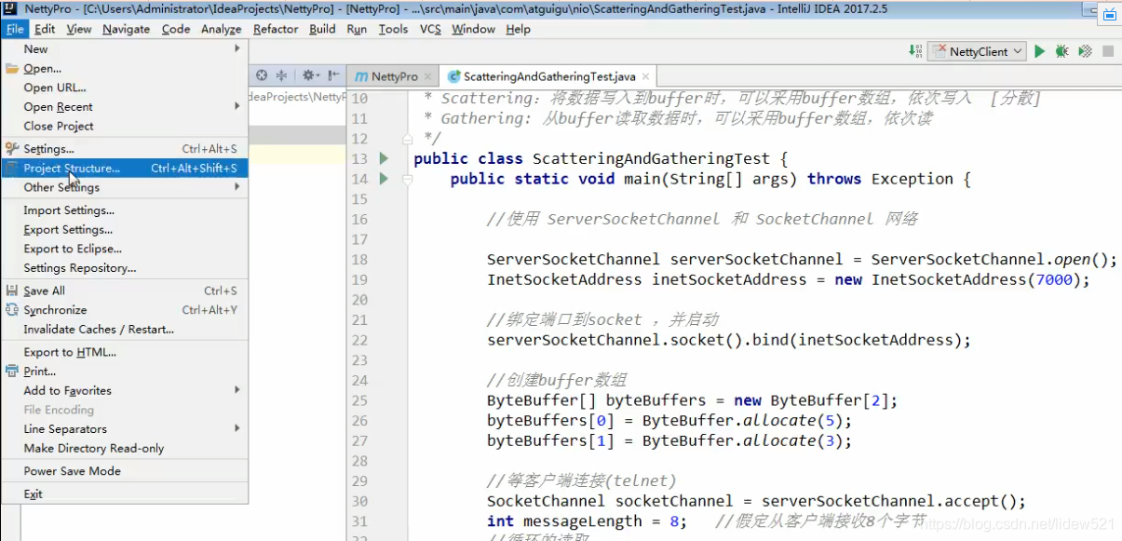Click line 25 ByteBuffer[] declaration

tap(692, 400)
